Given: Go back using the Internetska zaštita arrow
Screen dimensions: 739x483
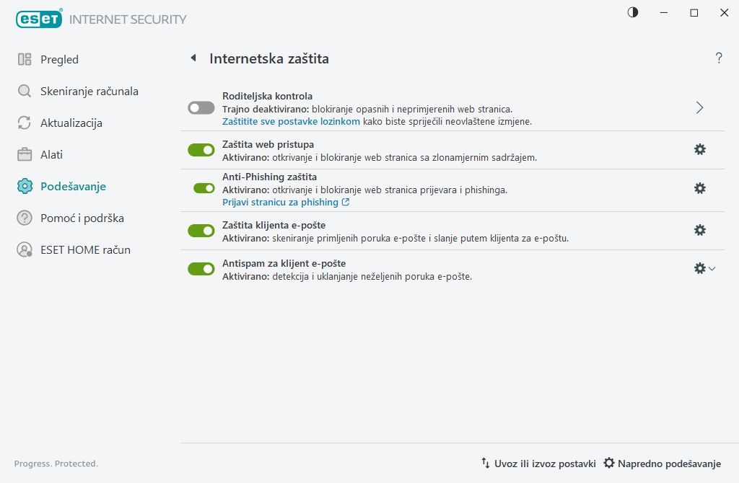Looking at the screenshot, I should (x=193, y=58).
